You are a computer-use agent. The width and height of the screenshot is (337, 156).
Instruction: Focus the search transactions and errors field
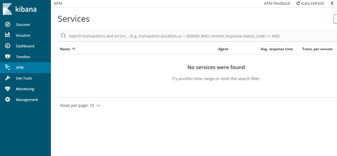tap(197, 36)
